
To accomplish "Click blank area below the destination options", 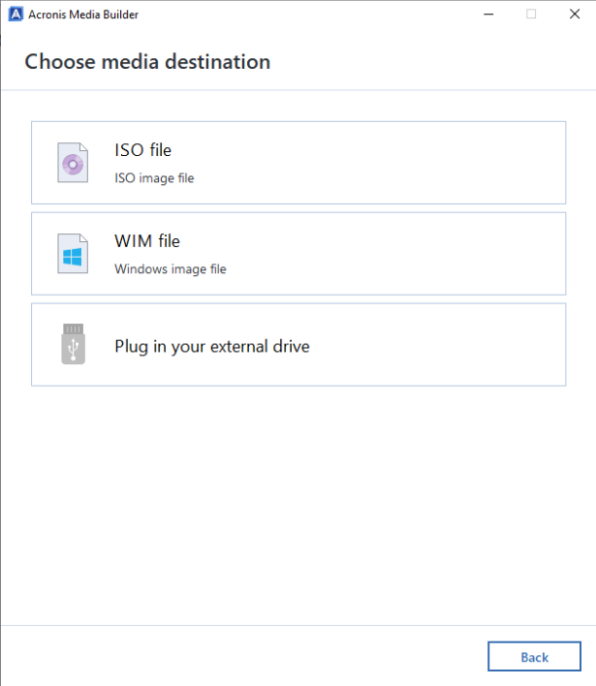I will 298,504.
